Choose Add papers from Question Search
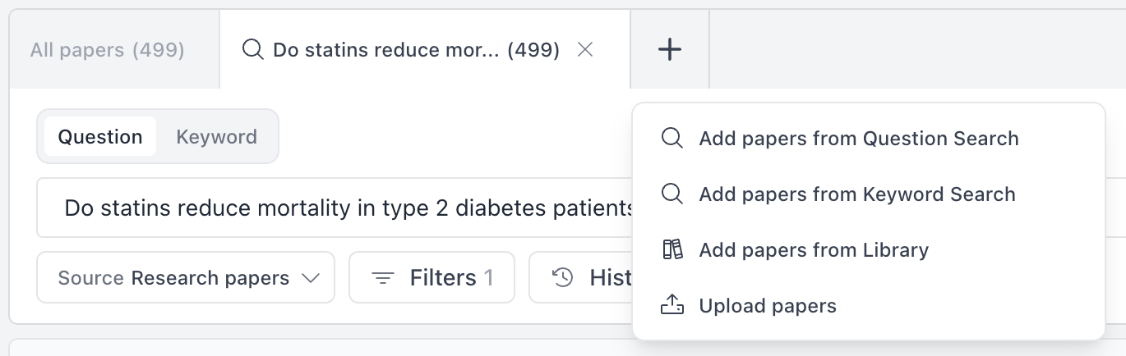The width and height of the screenshot is (1126, 356). pyautogui.click(x=858, y=139)
